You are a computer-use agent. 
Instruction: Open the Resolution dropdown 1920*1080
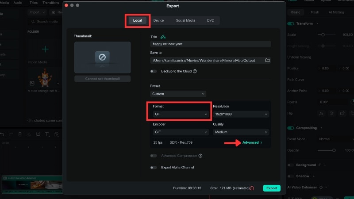pos(241,114)
